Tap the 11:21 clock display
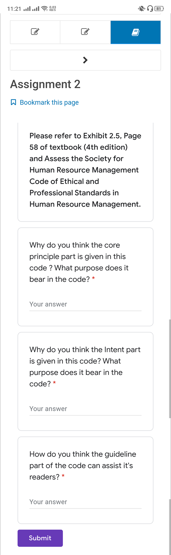171x555 pixels. 14,8
